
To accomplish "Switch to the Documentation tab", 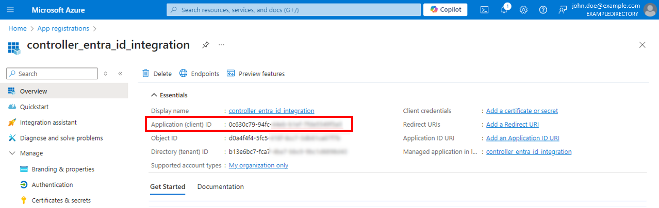I will [x=220, y=186].
